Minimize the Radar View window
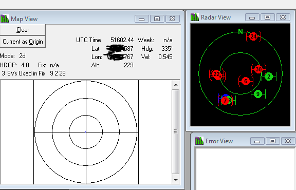 point(252,17)
